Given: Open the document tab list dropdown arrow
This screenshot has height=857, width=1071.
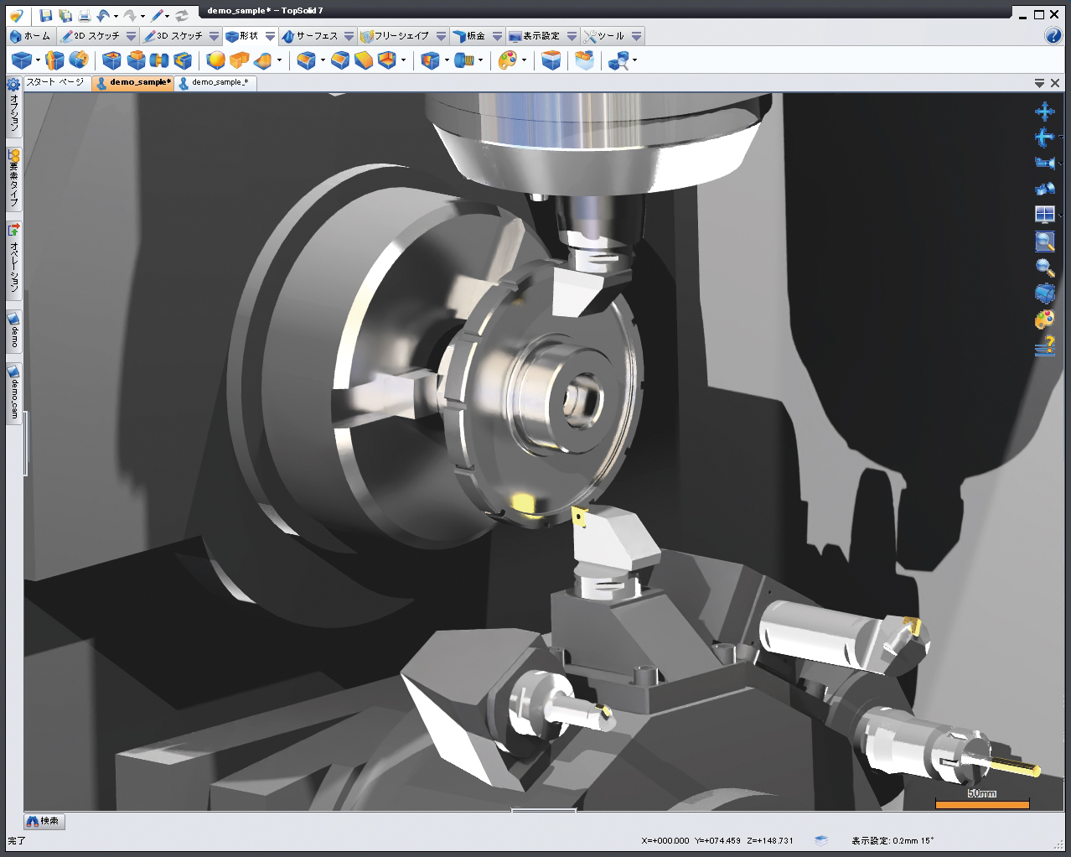Looking at the screenshot, I should (x=1039, y=83).
